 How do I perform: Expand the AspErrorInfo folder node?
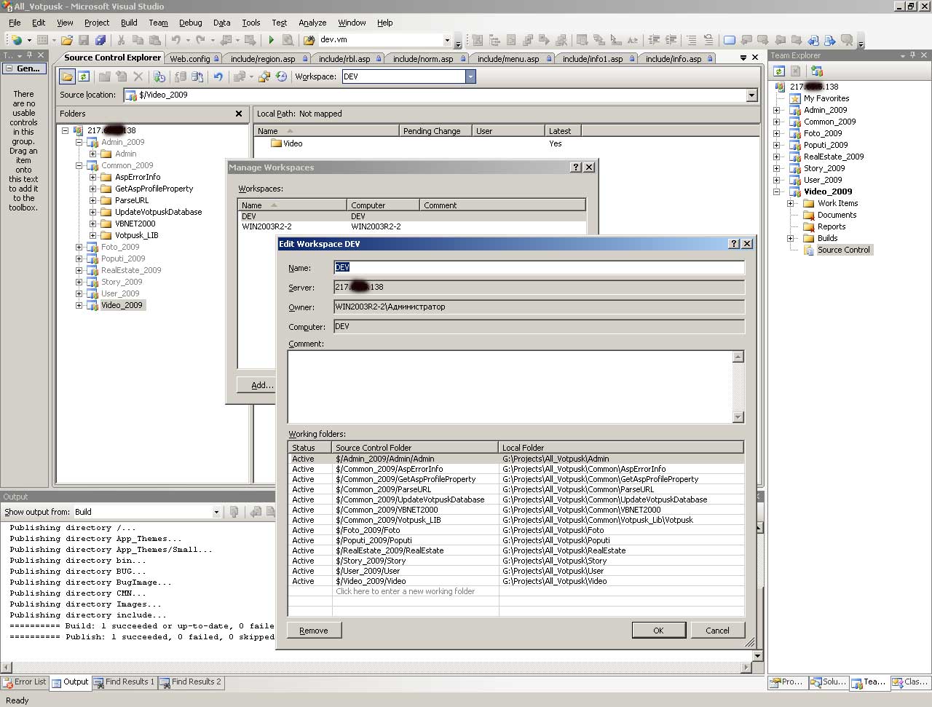click(92, 177)
